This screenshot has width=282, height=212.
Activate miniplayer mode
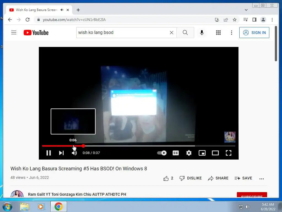202,153
